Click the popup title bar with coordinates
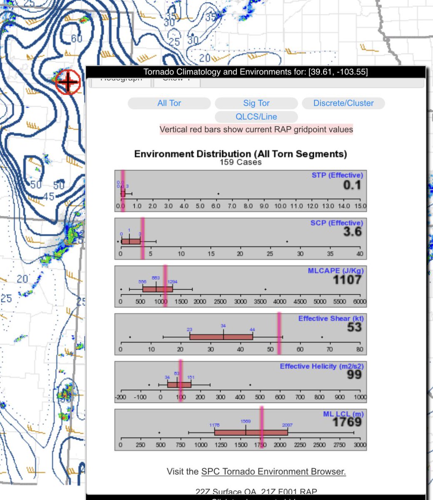The height and width of the screenshot is (500, 433). tap(256, 72)
